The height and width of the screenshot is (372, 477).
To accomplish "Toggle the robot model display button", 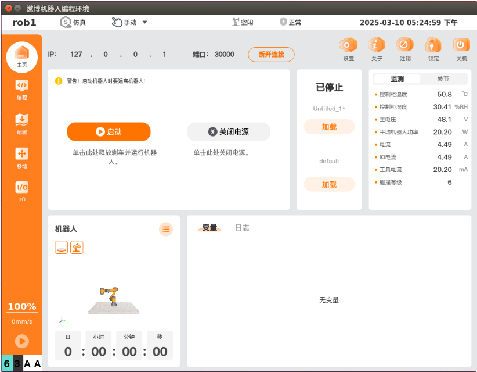I will (77, 248).
